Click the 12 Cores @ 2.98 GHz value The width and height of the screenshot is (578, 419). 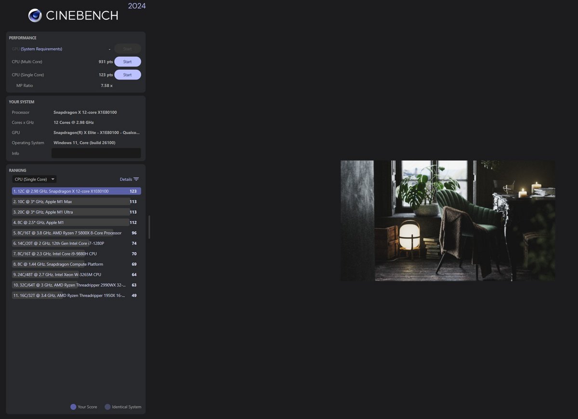(74, 122)
